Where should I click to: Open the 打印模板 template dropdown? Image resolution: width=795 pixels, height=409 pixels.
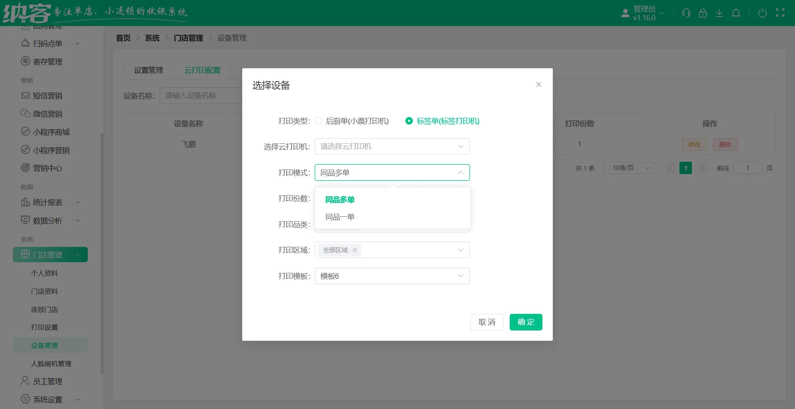392,276
